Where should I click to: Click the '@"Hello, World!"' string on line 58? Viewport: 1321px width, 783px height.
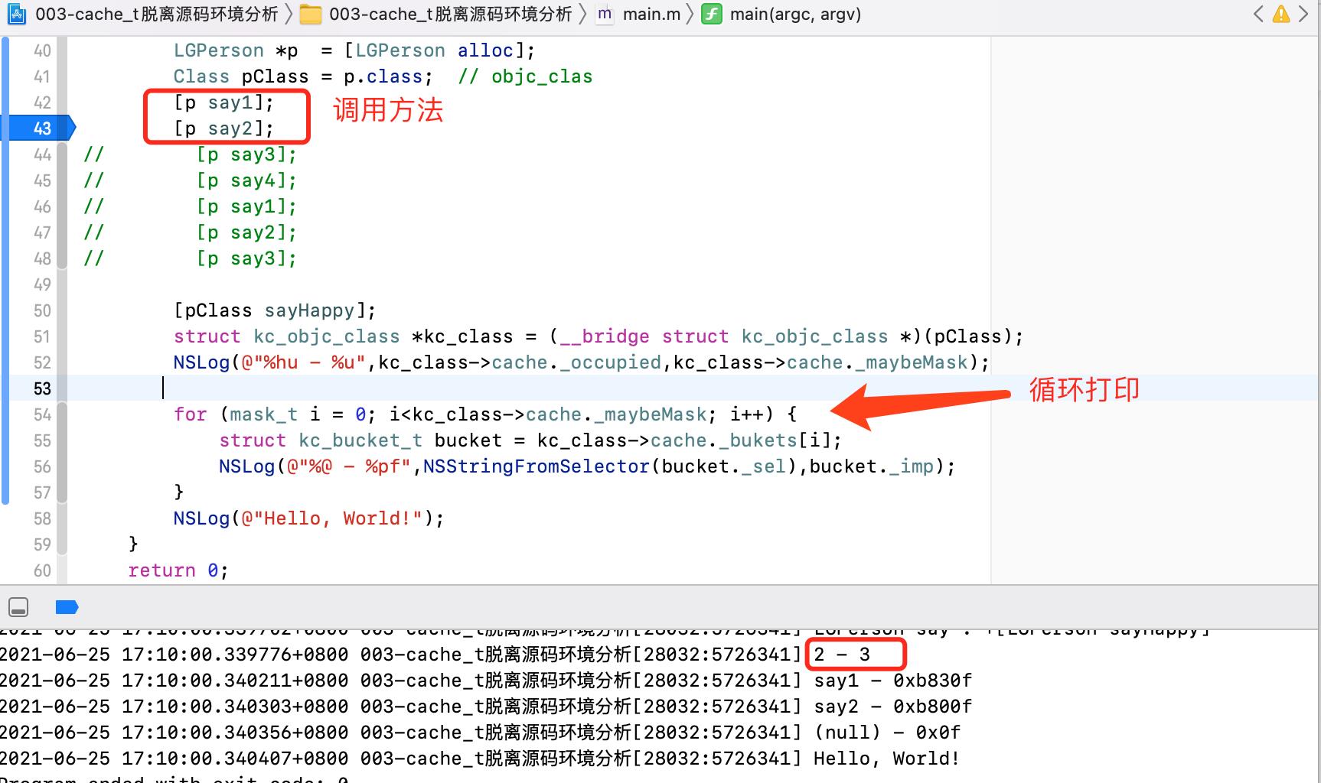pos(332,518)
